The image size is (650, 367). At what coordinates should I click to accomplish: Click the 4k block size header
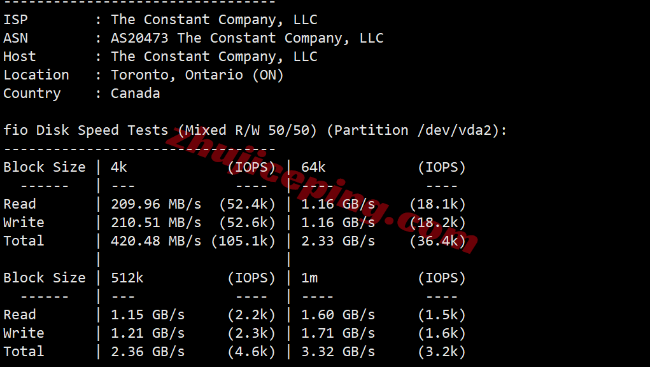pos(119,167)
